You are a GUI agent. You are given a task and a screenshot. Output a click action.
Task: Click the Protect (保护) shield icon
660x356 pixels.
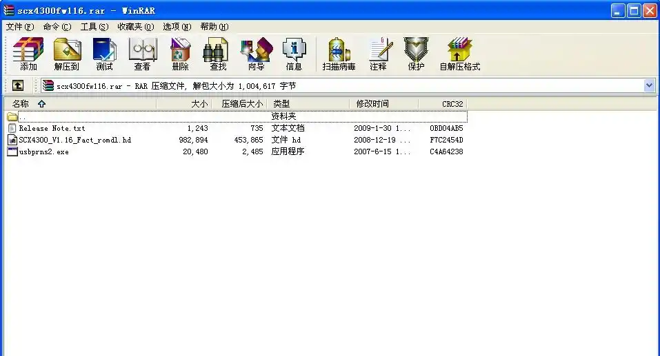pos(416,54)
